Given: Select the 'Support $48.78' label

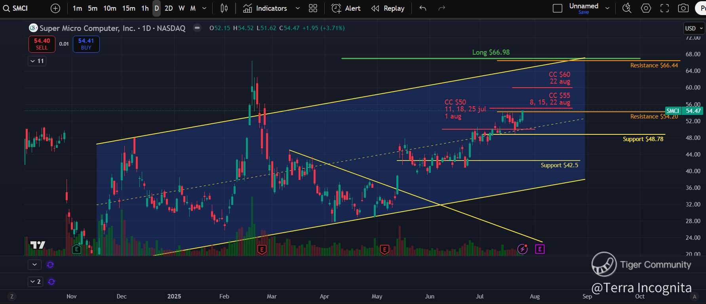Looking at the screenshot, I should 643,139.
